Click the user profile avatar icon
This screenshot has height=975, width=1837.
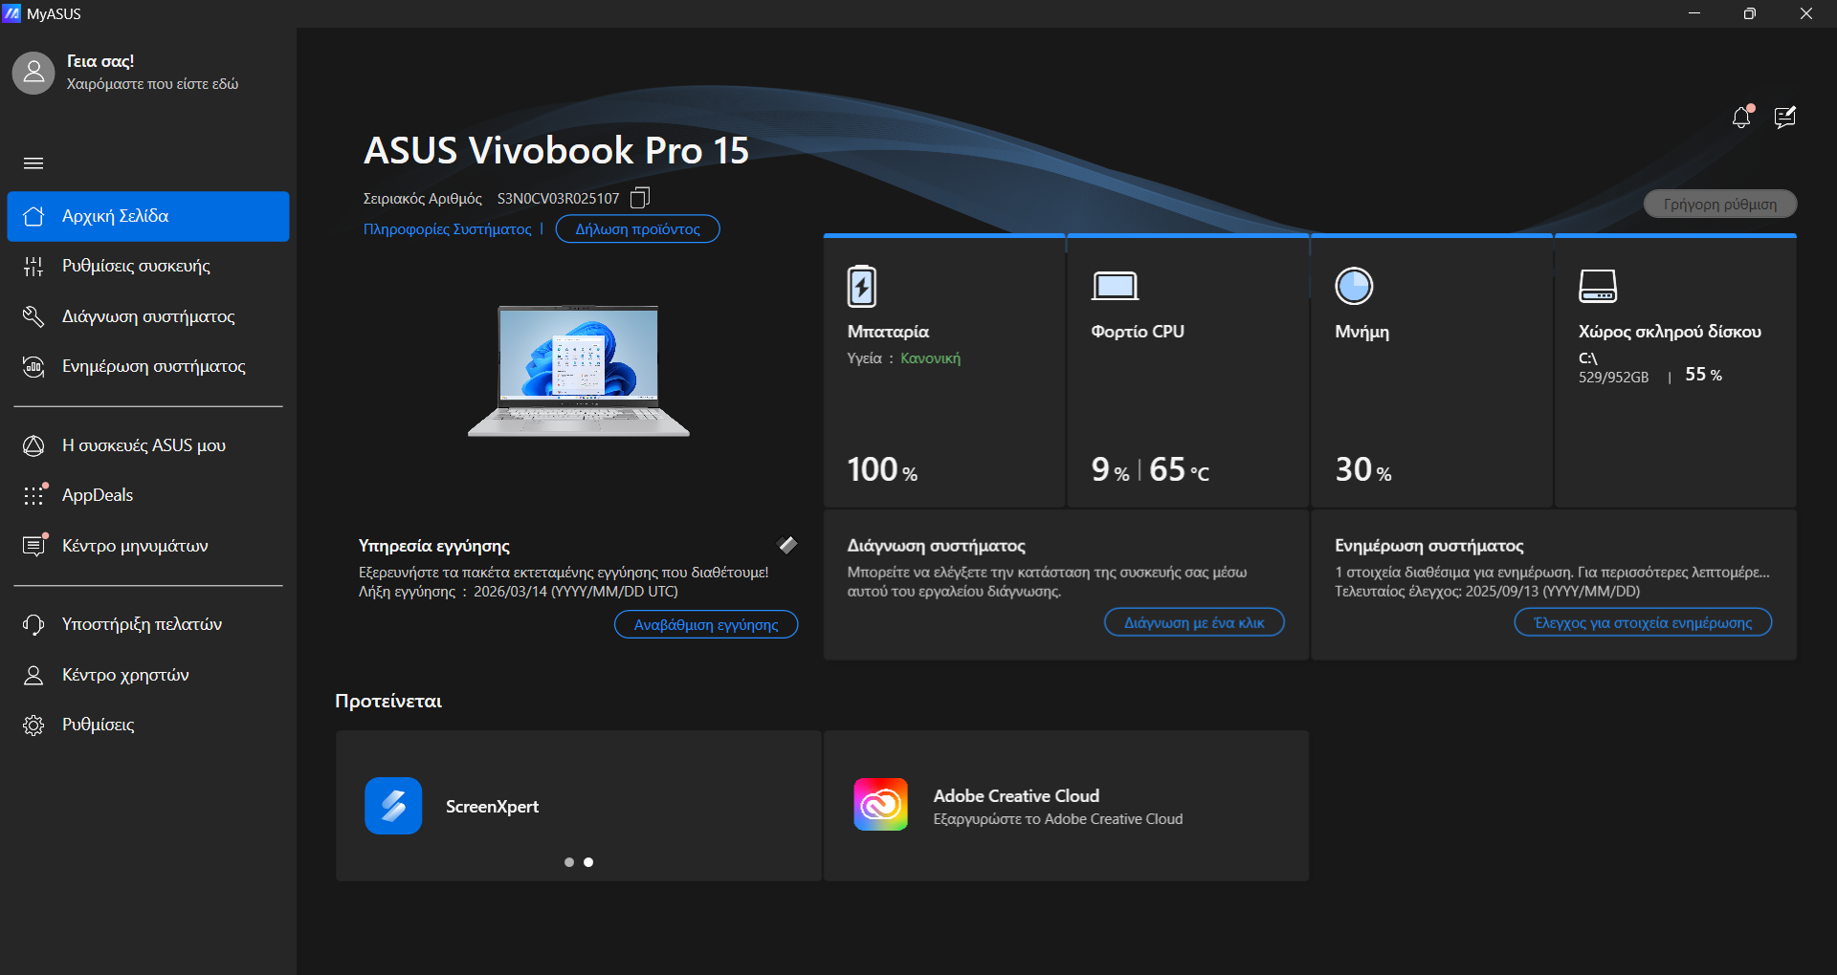pyautogui.click(x=33, y=73)
